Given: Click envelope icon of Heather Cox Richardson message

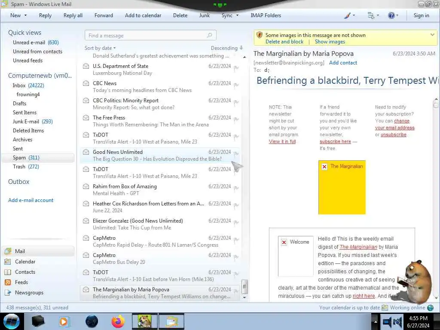Looking at the screenshot, I should pos(86,204).
